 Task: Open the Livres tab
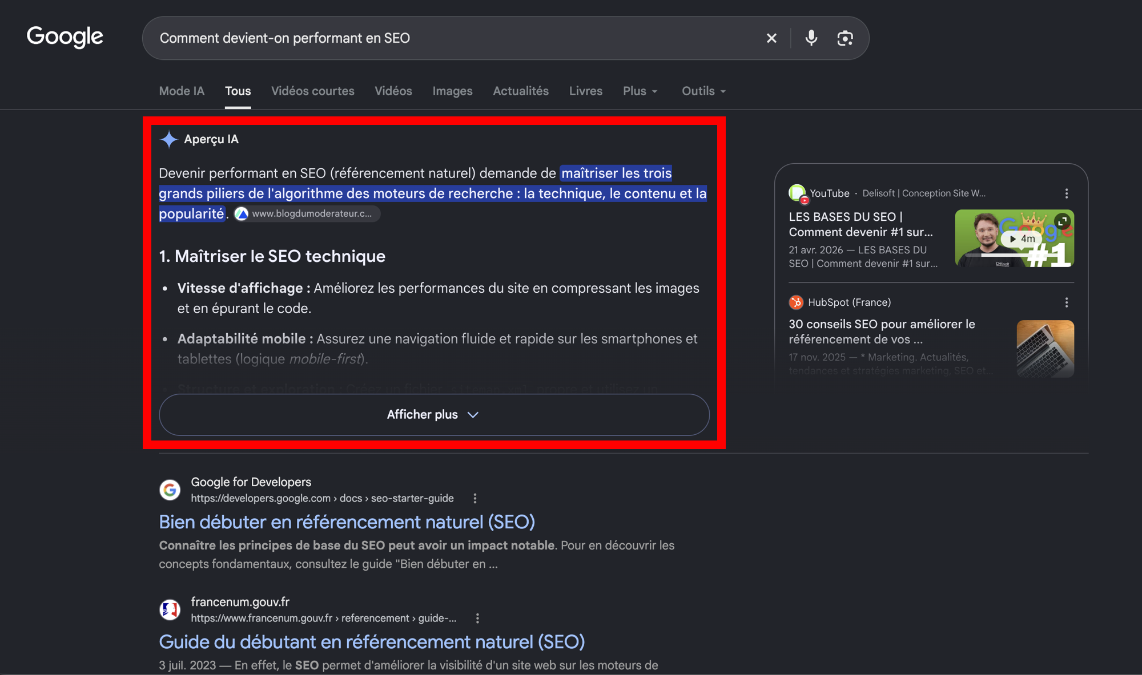point(586,91)
